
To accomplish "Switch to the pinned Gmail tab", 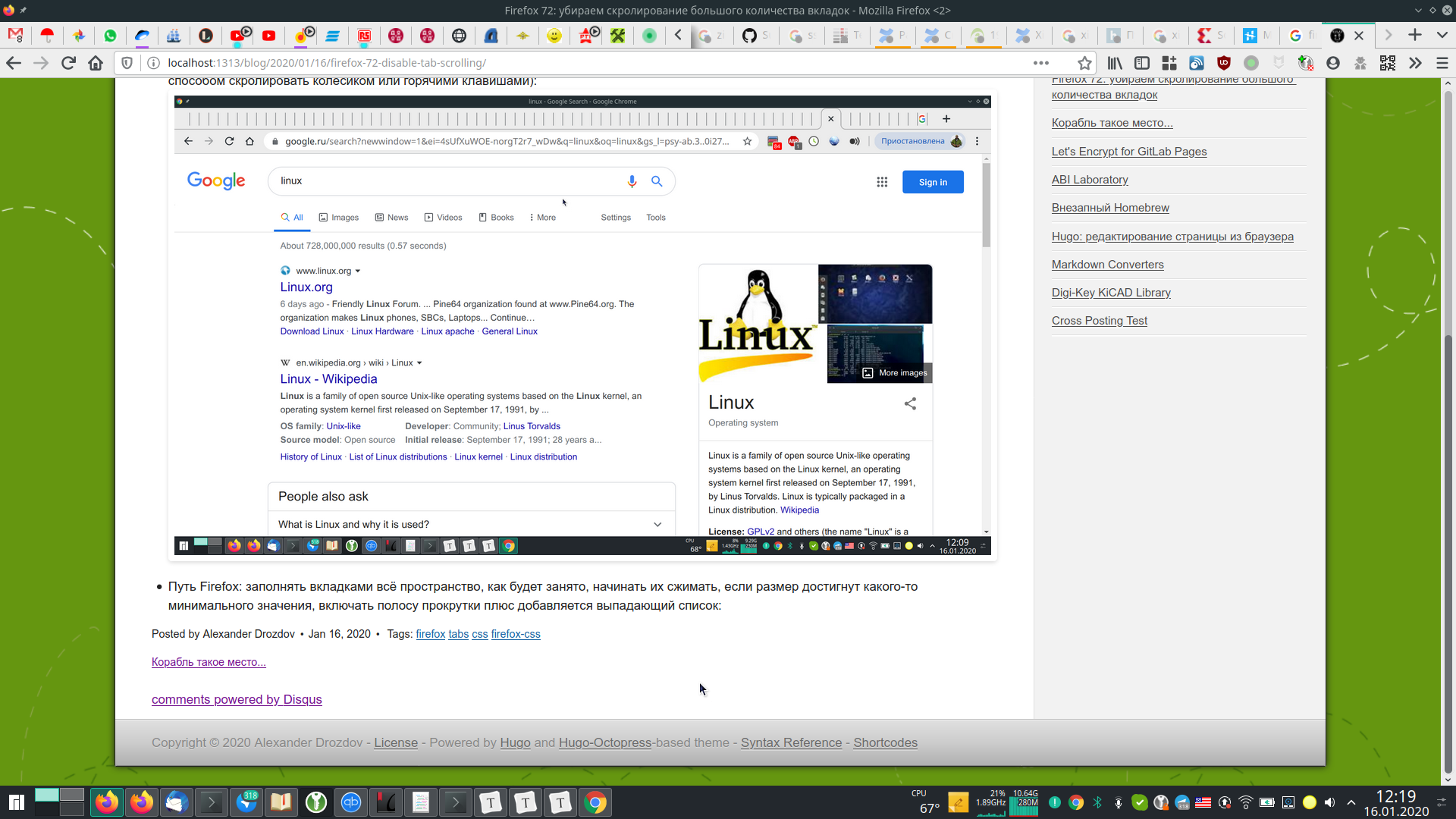I will pos(16,35).
